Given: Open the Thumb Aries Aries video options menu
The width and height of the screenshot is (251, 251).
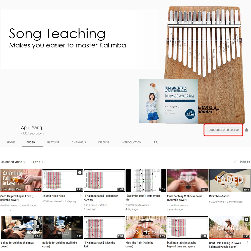Looking at the screenshot, I should coord(81,196).
